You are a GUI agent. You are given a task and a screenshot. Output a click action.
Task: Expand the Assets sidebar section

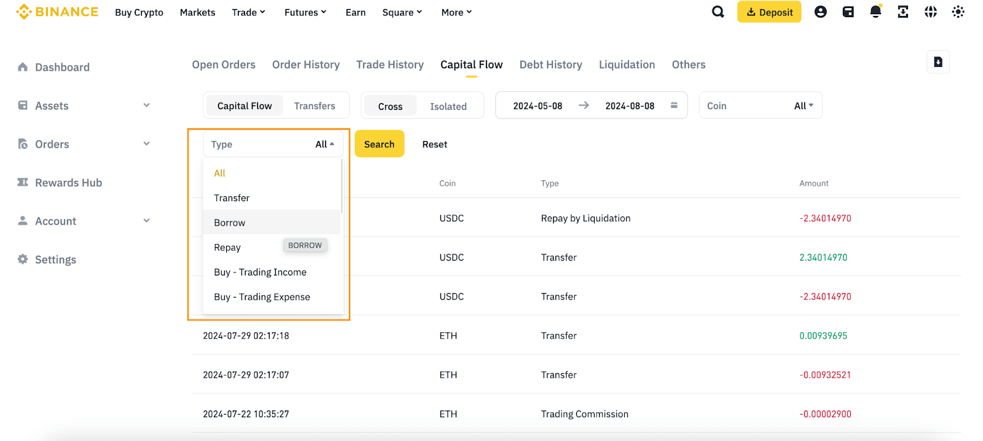click(x=146, y=105)
